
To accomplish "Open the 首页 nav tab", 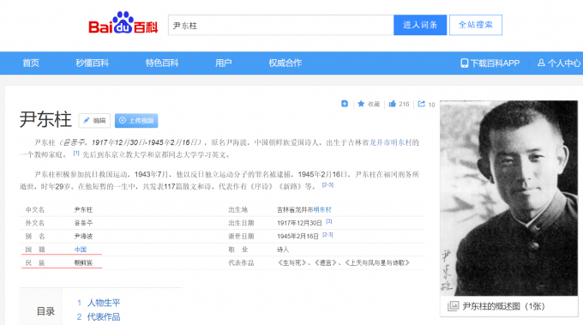I will [31, 63].
